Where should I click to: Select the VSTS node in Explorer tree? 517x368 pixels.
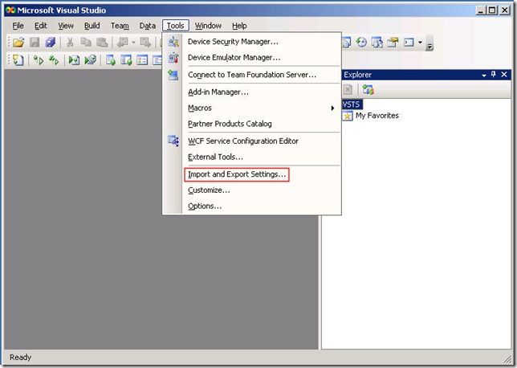pos(352,104)
